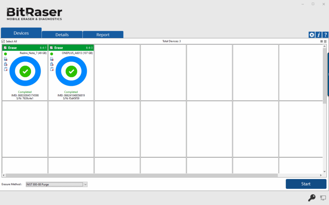Click green checkmark on ONEPLUS_A6013 card
The width and height of the screenshot is (329, 205).
coord(71,71)
